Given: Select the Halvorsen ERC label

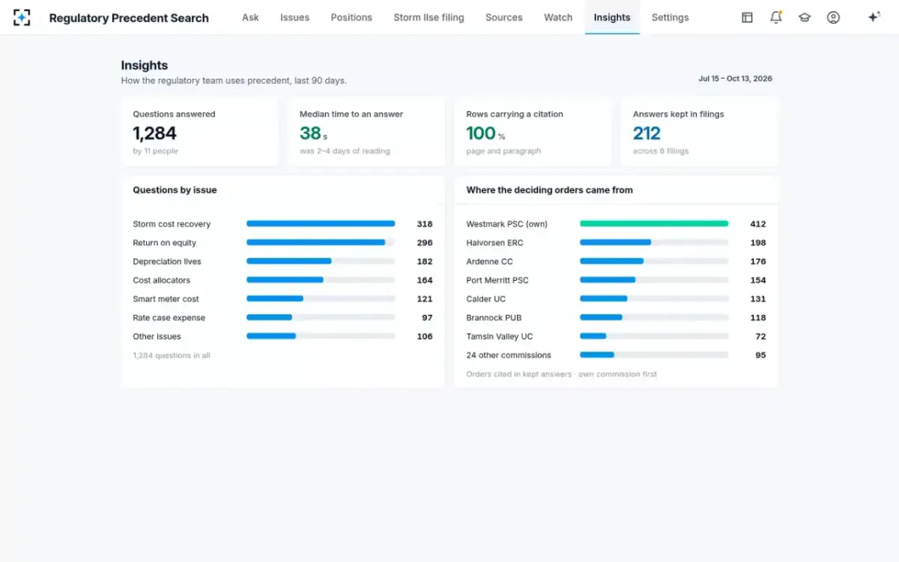Looking at the screenshot, I should (495, 243).
